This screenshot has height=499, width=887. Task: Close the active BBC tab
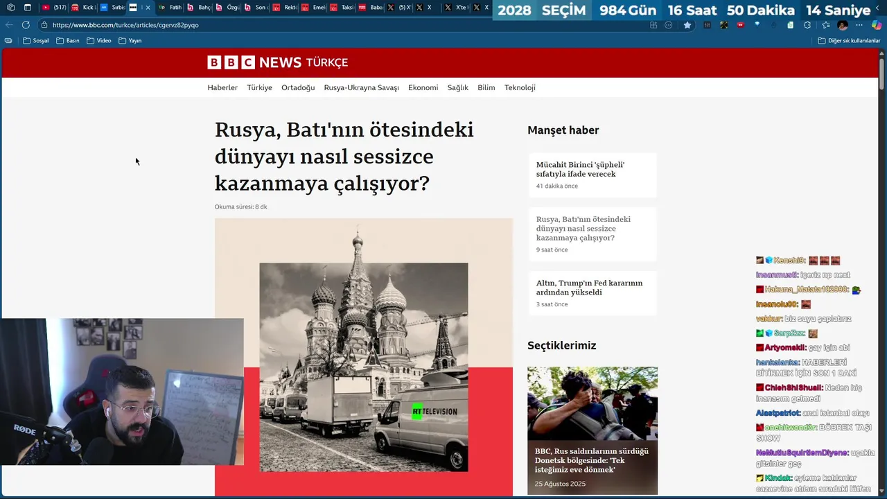pyautogui.click(x=148, y=8)
